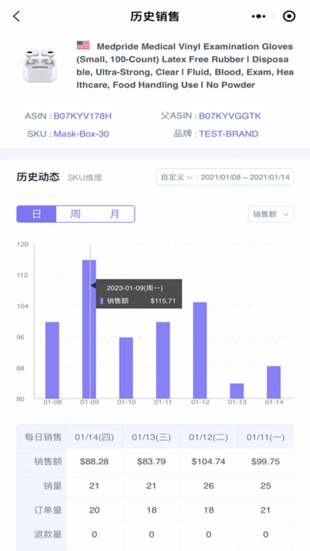Viewport: 310px width, 551px height.
Task: Tap order count 21 under 01/11
Action: click(x=265, y=510)
